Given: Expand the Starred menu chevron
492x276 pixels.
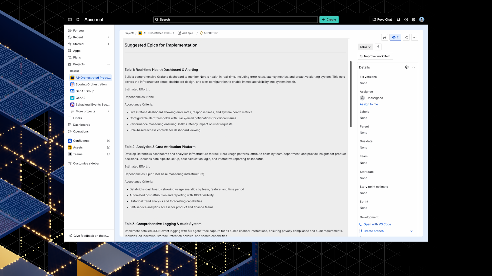Looking at the screenshot, I should point(108,44).
